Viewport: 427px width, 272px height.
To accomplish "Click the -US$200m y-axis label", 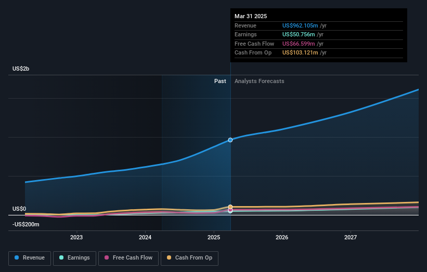I will pos(26,224).
